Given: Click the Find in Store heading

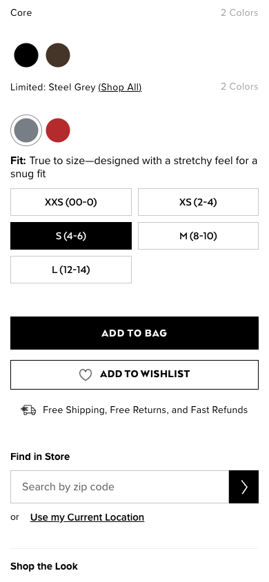Looking at the screenshot, I should click(40, 456).
